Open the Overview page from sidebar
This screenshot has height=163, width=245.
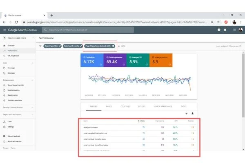point(11,46)
